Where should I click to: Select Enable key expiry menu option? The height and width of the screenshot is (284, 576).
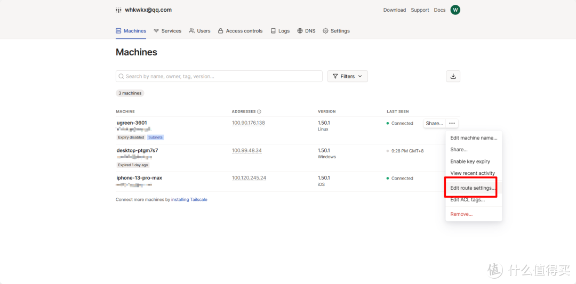click(x=470, y=161)
